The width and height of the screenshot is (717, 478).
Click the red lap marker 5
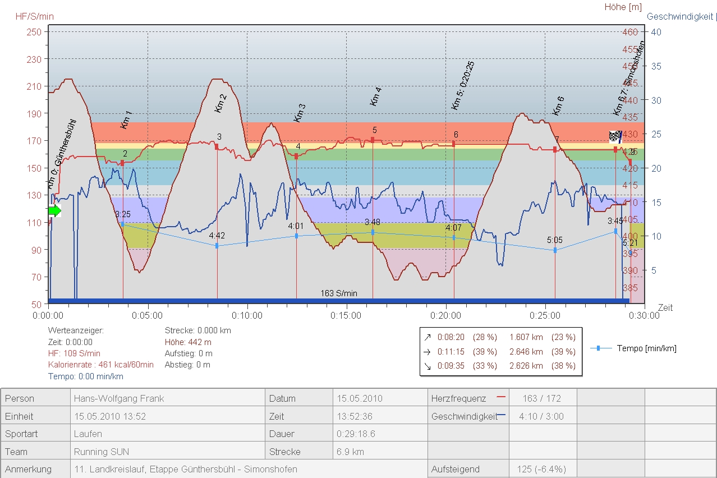point(373,140)
